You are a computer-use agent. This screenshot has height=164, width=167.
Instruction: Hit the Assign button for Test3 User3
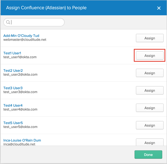pyautogui.click(x=150, y=91)
